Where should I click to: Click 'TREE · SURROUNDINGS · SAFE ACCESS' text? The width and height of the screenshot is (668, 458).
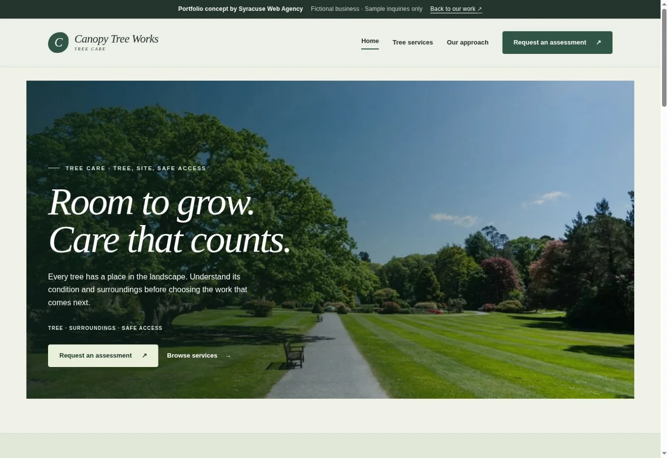pos(105,328)
